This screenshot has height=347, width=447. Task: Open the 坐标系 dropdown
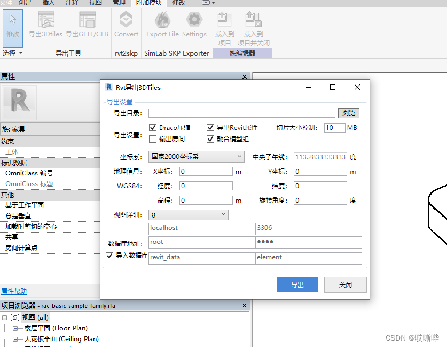coord(196,156)
